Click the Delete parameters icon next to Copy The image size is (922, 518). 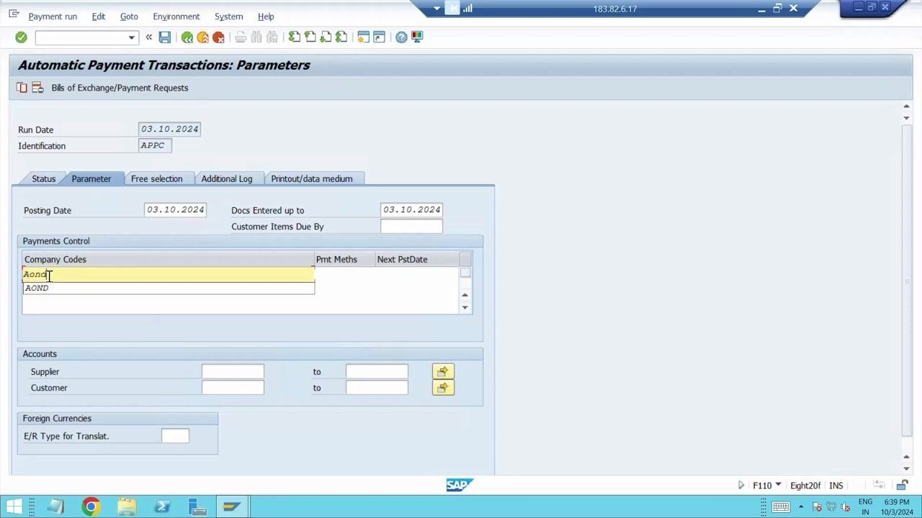(38, 88)
